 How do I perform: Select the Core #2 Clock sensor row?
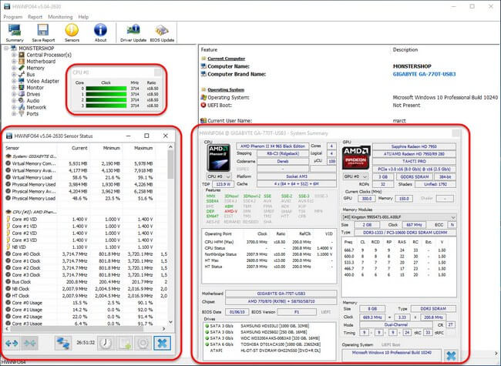coord(86,268)
